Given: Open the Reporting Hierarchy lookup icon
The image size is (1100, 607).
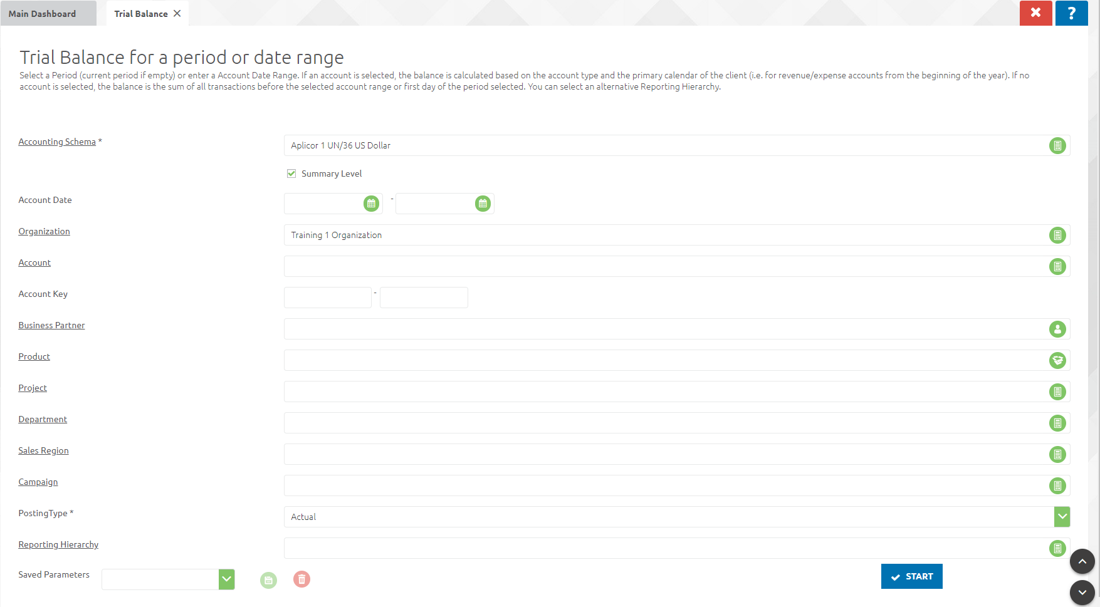Looking at the screenshot, I should pyautogui.click(x=1057, y=548).
